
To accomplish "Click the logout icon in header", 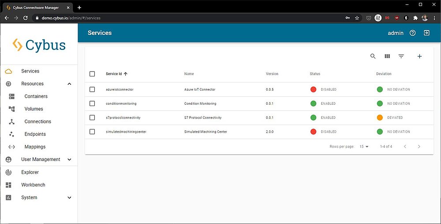I will [x=426, y=33].
